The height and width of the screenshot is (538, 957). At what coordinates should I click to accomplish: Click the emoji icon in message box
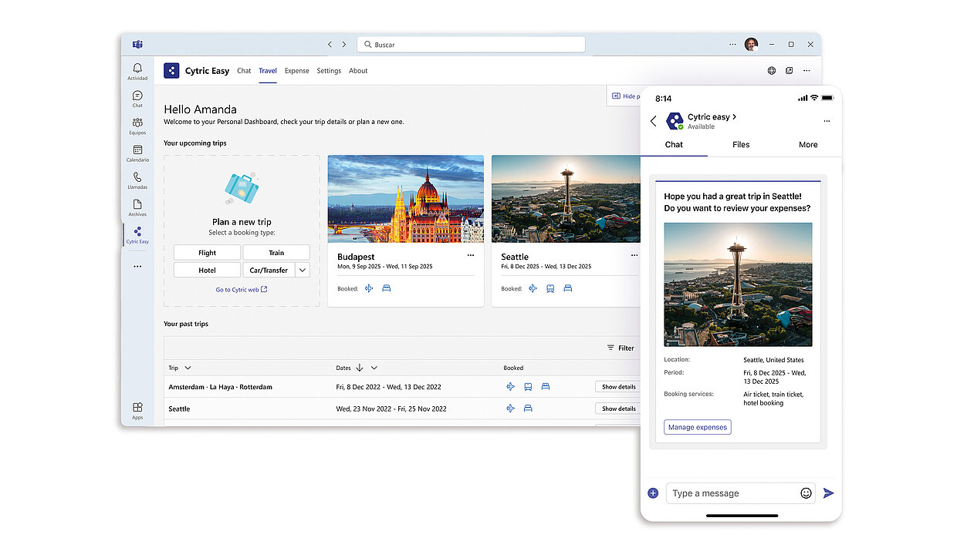click(806, 493)
